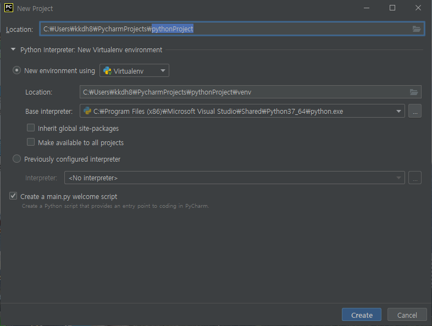This screenshot has width=432, height=326.
Task: Open the No interpreter dropdown
Action: (x=235, y=178)
